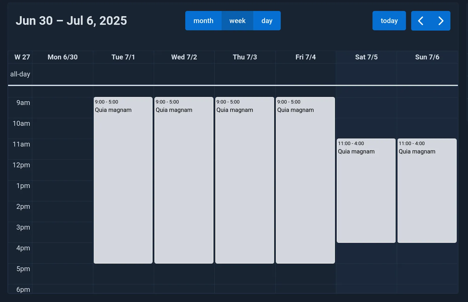The height and width of the screenshot is (302, 468).
Task: Jump to current date with the today button
Action: click(389, 20)
